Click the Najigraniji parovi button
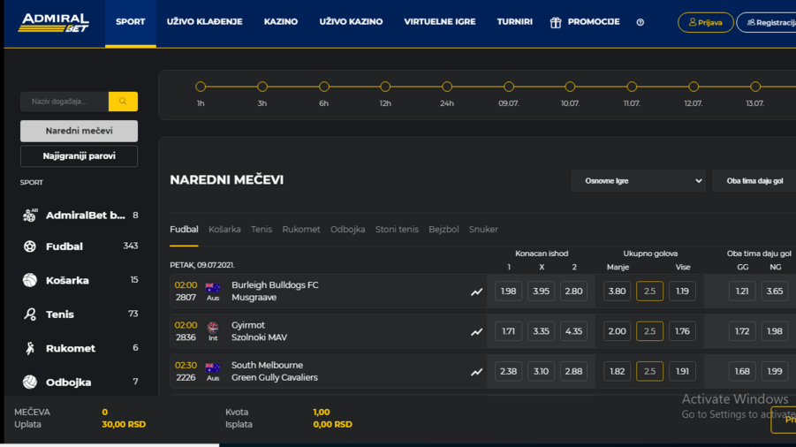 tap(79, 156)
